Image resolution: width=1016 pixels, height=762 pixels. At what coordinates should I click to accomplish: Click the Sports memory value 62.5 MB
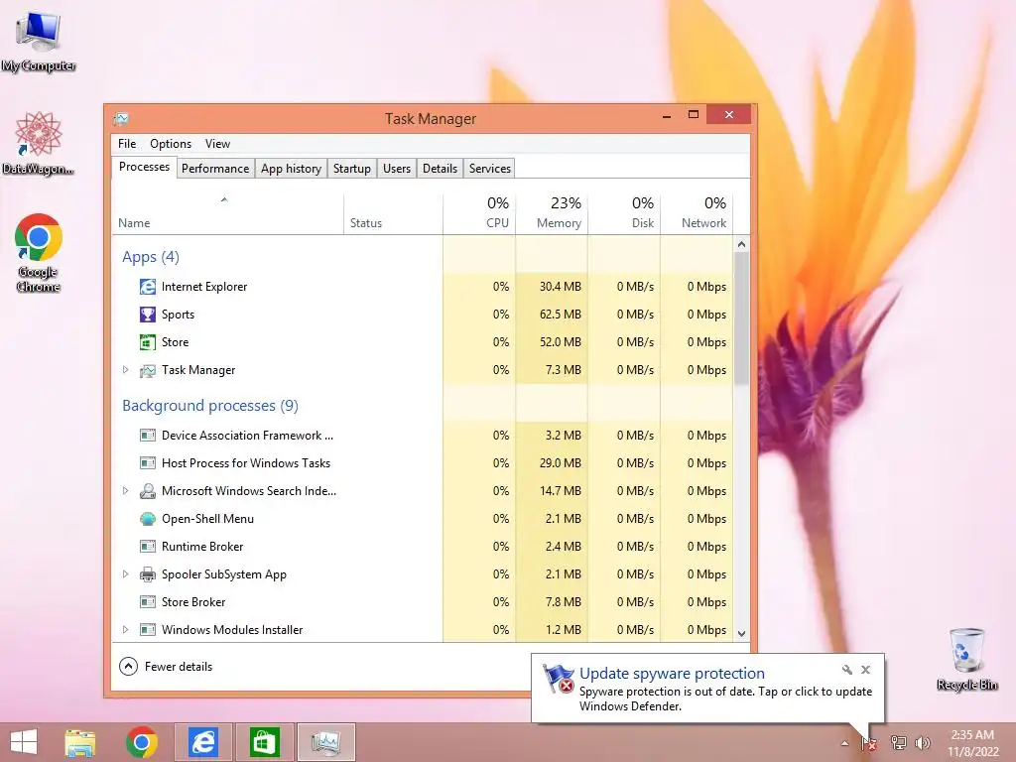tap(561, 315)
